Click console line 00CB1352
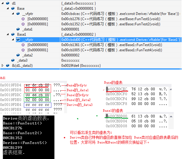Image resolution: width=192 pixels, height=159 pixels. (13, 138)
